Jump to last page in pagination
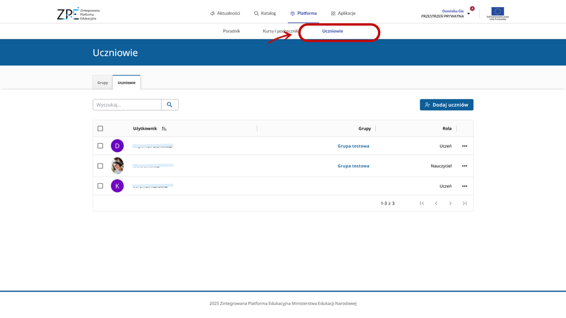566x318 pixels. (465, 203)
